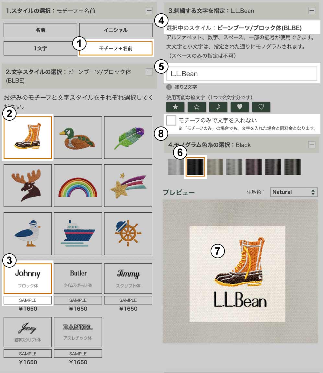Choose the green feather motif

[x=128, y=138]
